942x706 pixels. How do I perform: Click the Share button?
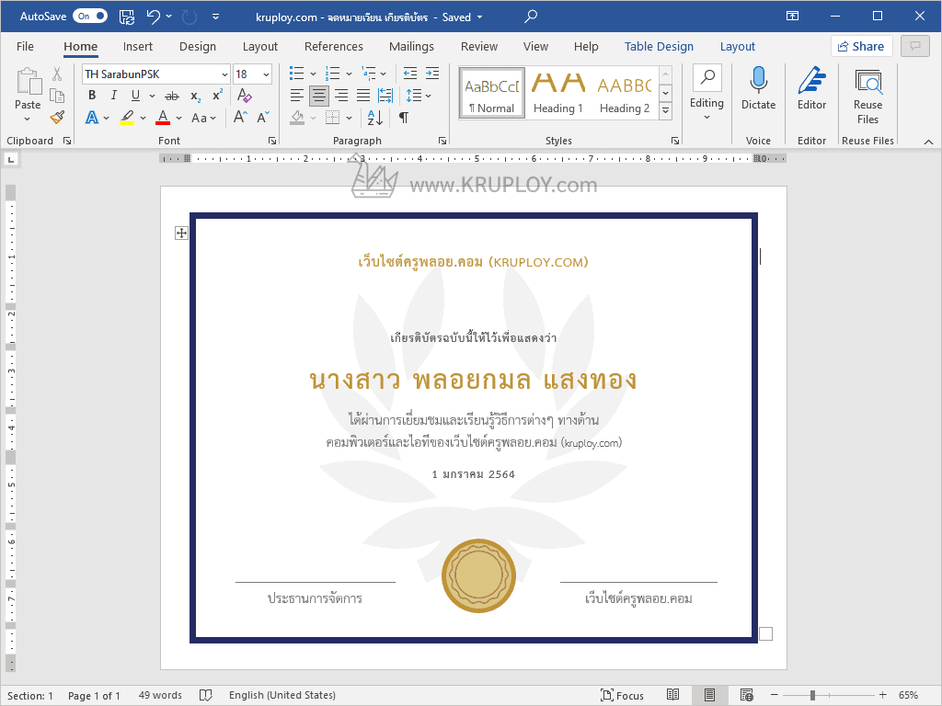click(861, 46)
